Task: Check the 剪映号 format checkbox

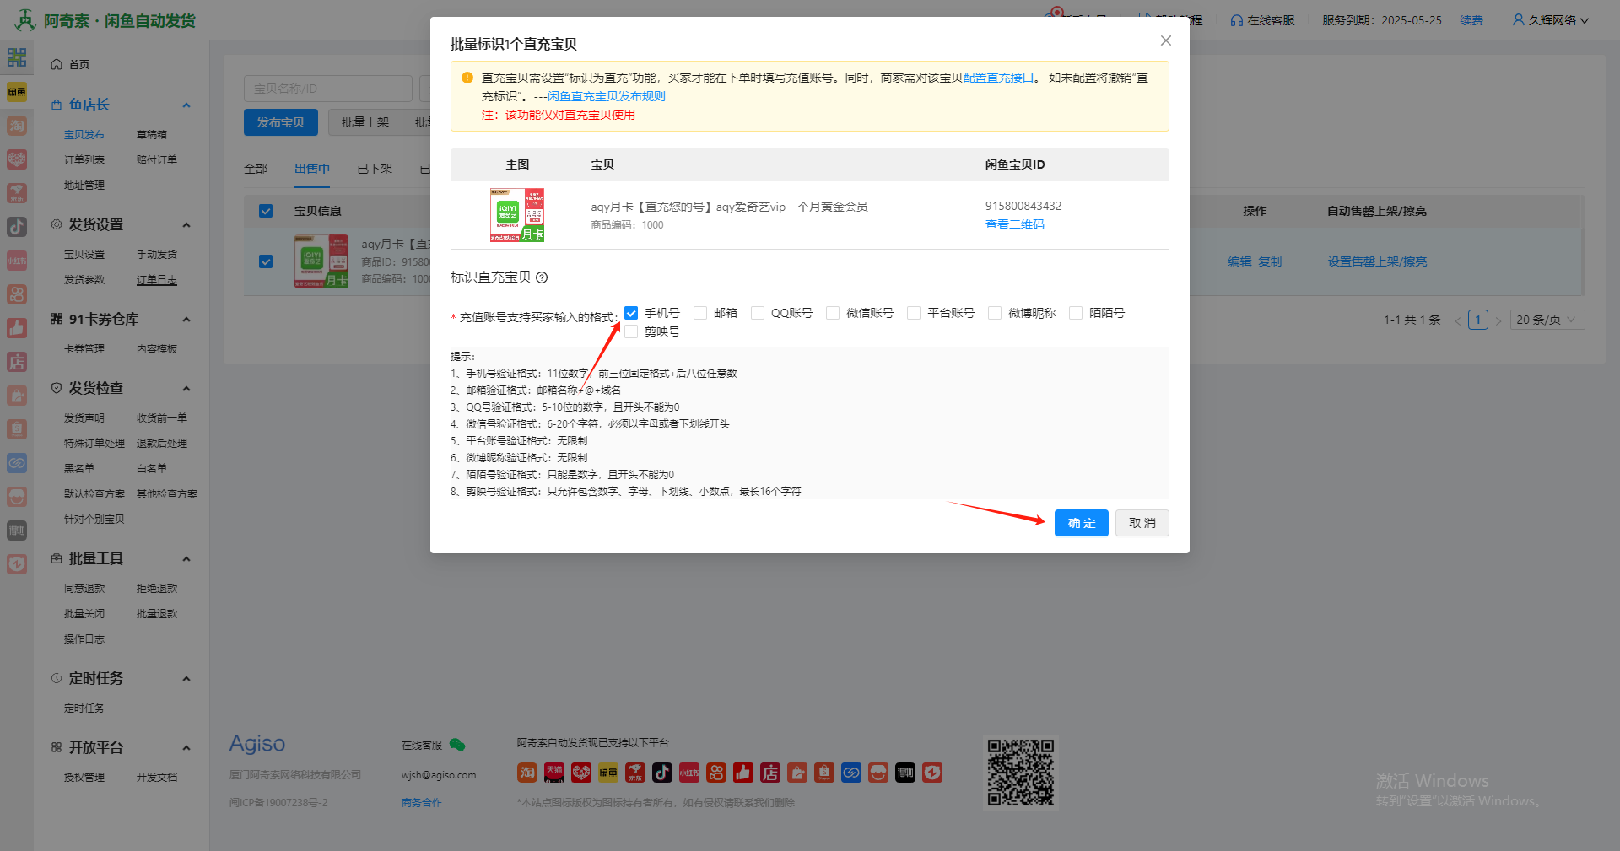Action: [x=631, y=331]
